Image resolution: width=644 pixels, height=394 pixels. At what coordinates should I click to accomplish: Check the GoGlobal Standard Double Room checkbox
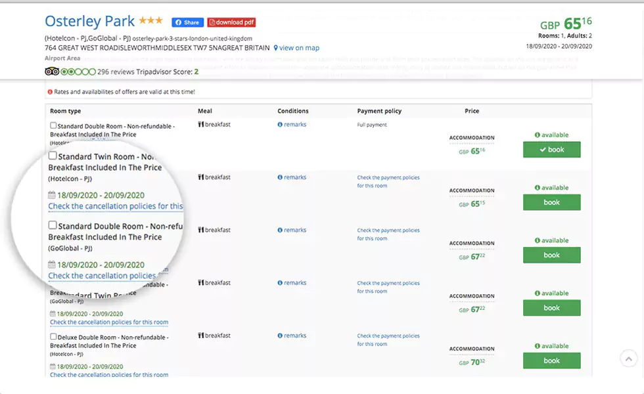coord(53,225)
